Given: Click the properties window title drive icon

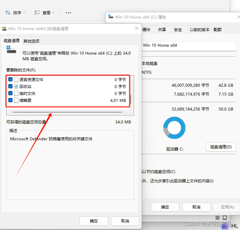Looking at the screenshot, I should (111, 17).
